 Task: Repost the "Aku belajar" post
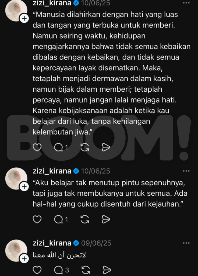point(85,219)
